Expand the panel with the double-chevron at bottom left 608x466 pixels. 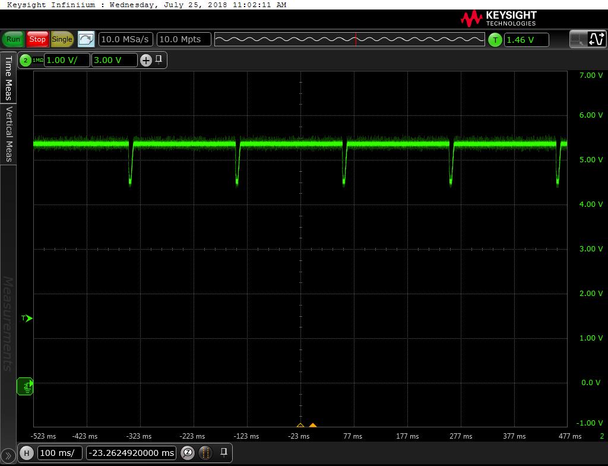(8, 456)
